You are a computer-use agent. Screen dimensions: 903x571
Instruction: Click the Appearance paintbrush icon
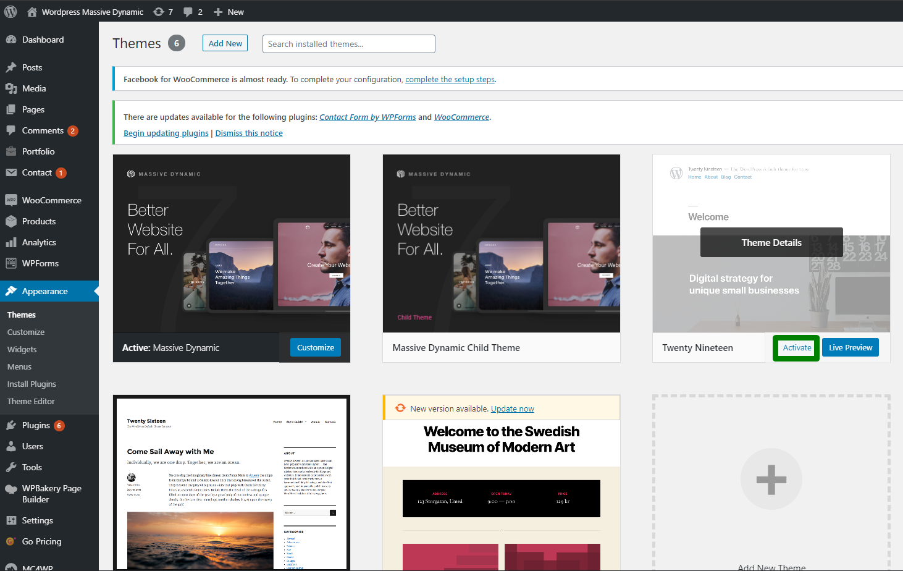pyautogui.click(x=11, y=291)
